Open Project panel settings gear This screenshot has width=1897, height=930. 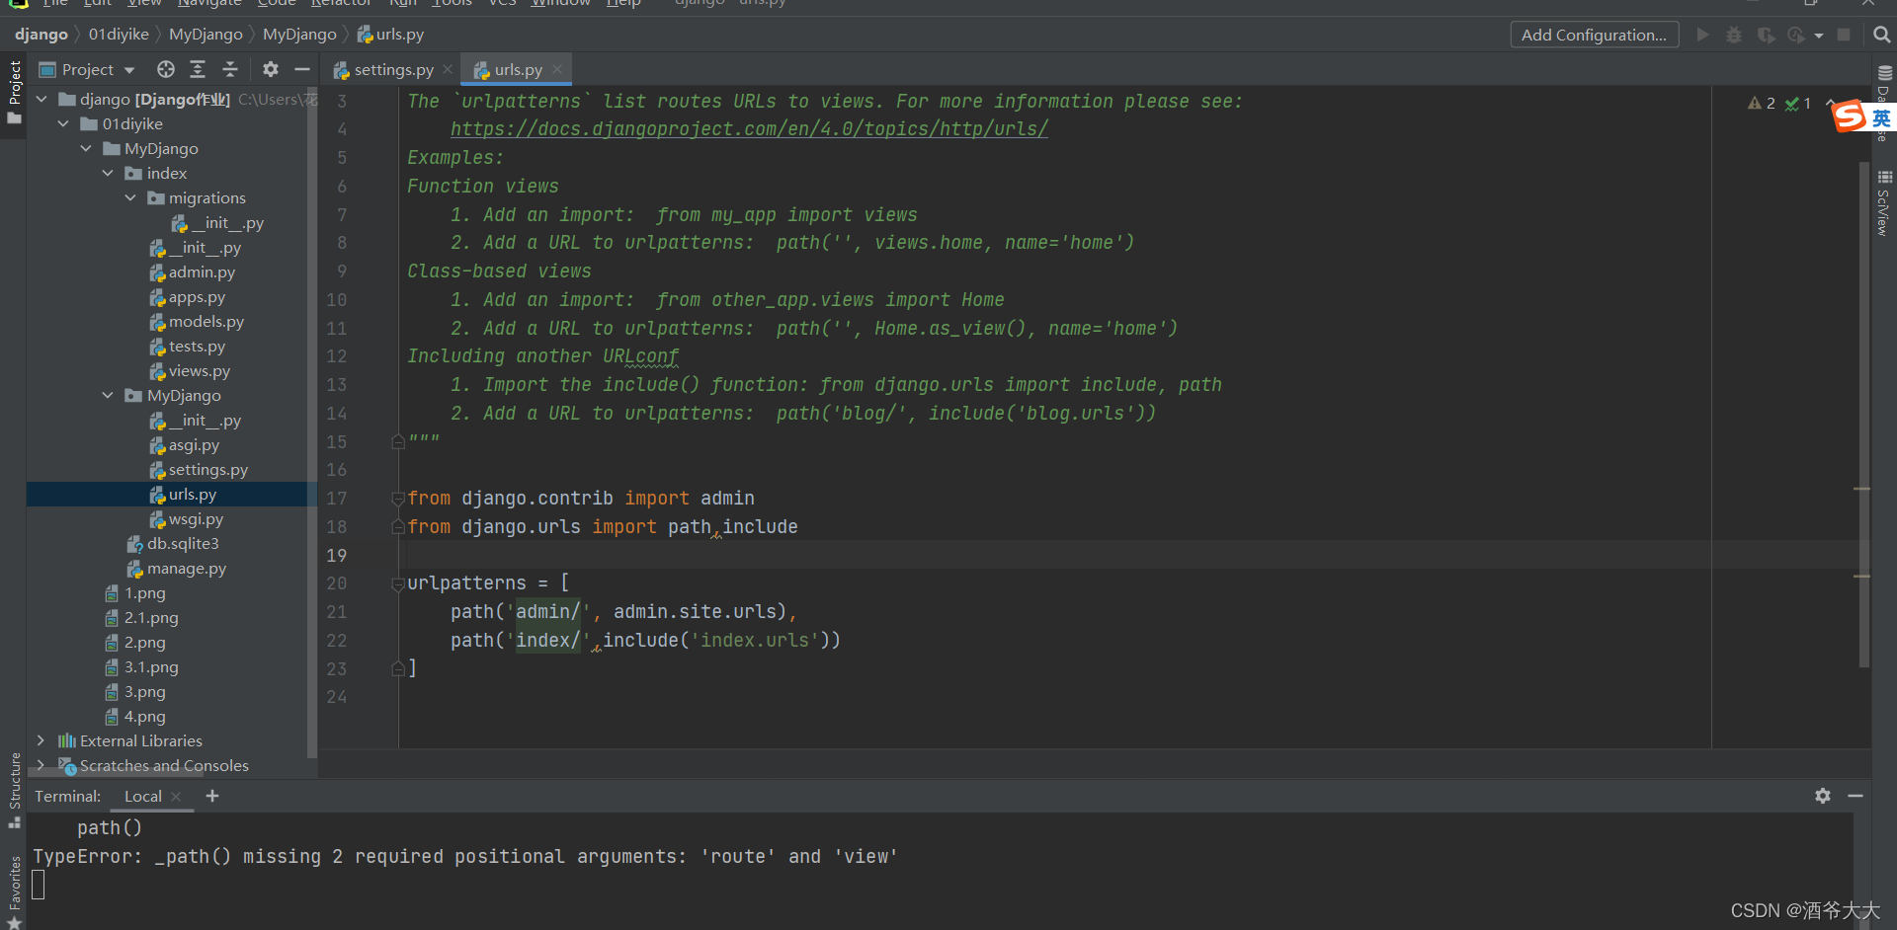click(271, 69)
